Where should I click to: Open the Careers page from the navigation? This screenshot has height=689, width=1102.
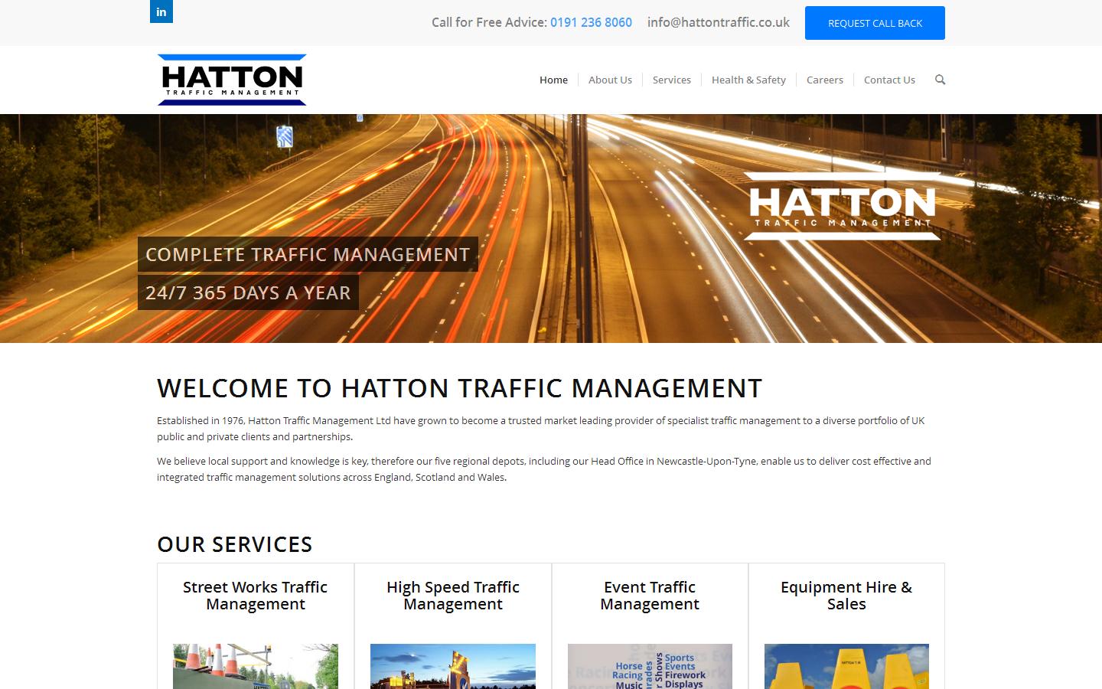point(824,80)
